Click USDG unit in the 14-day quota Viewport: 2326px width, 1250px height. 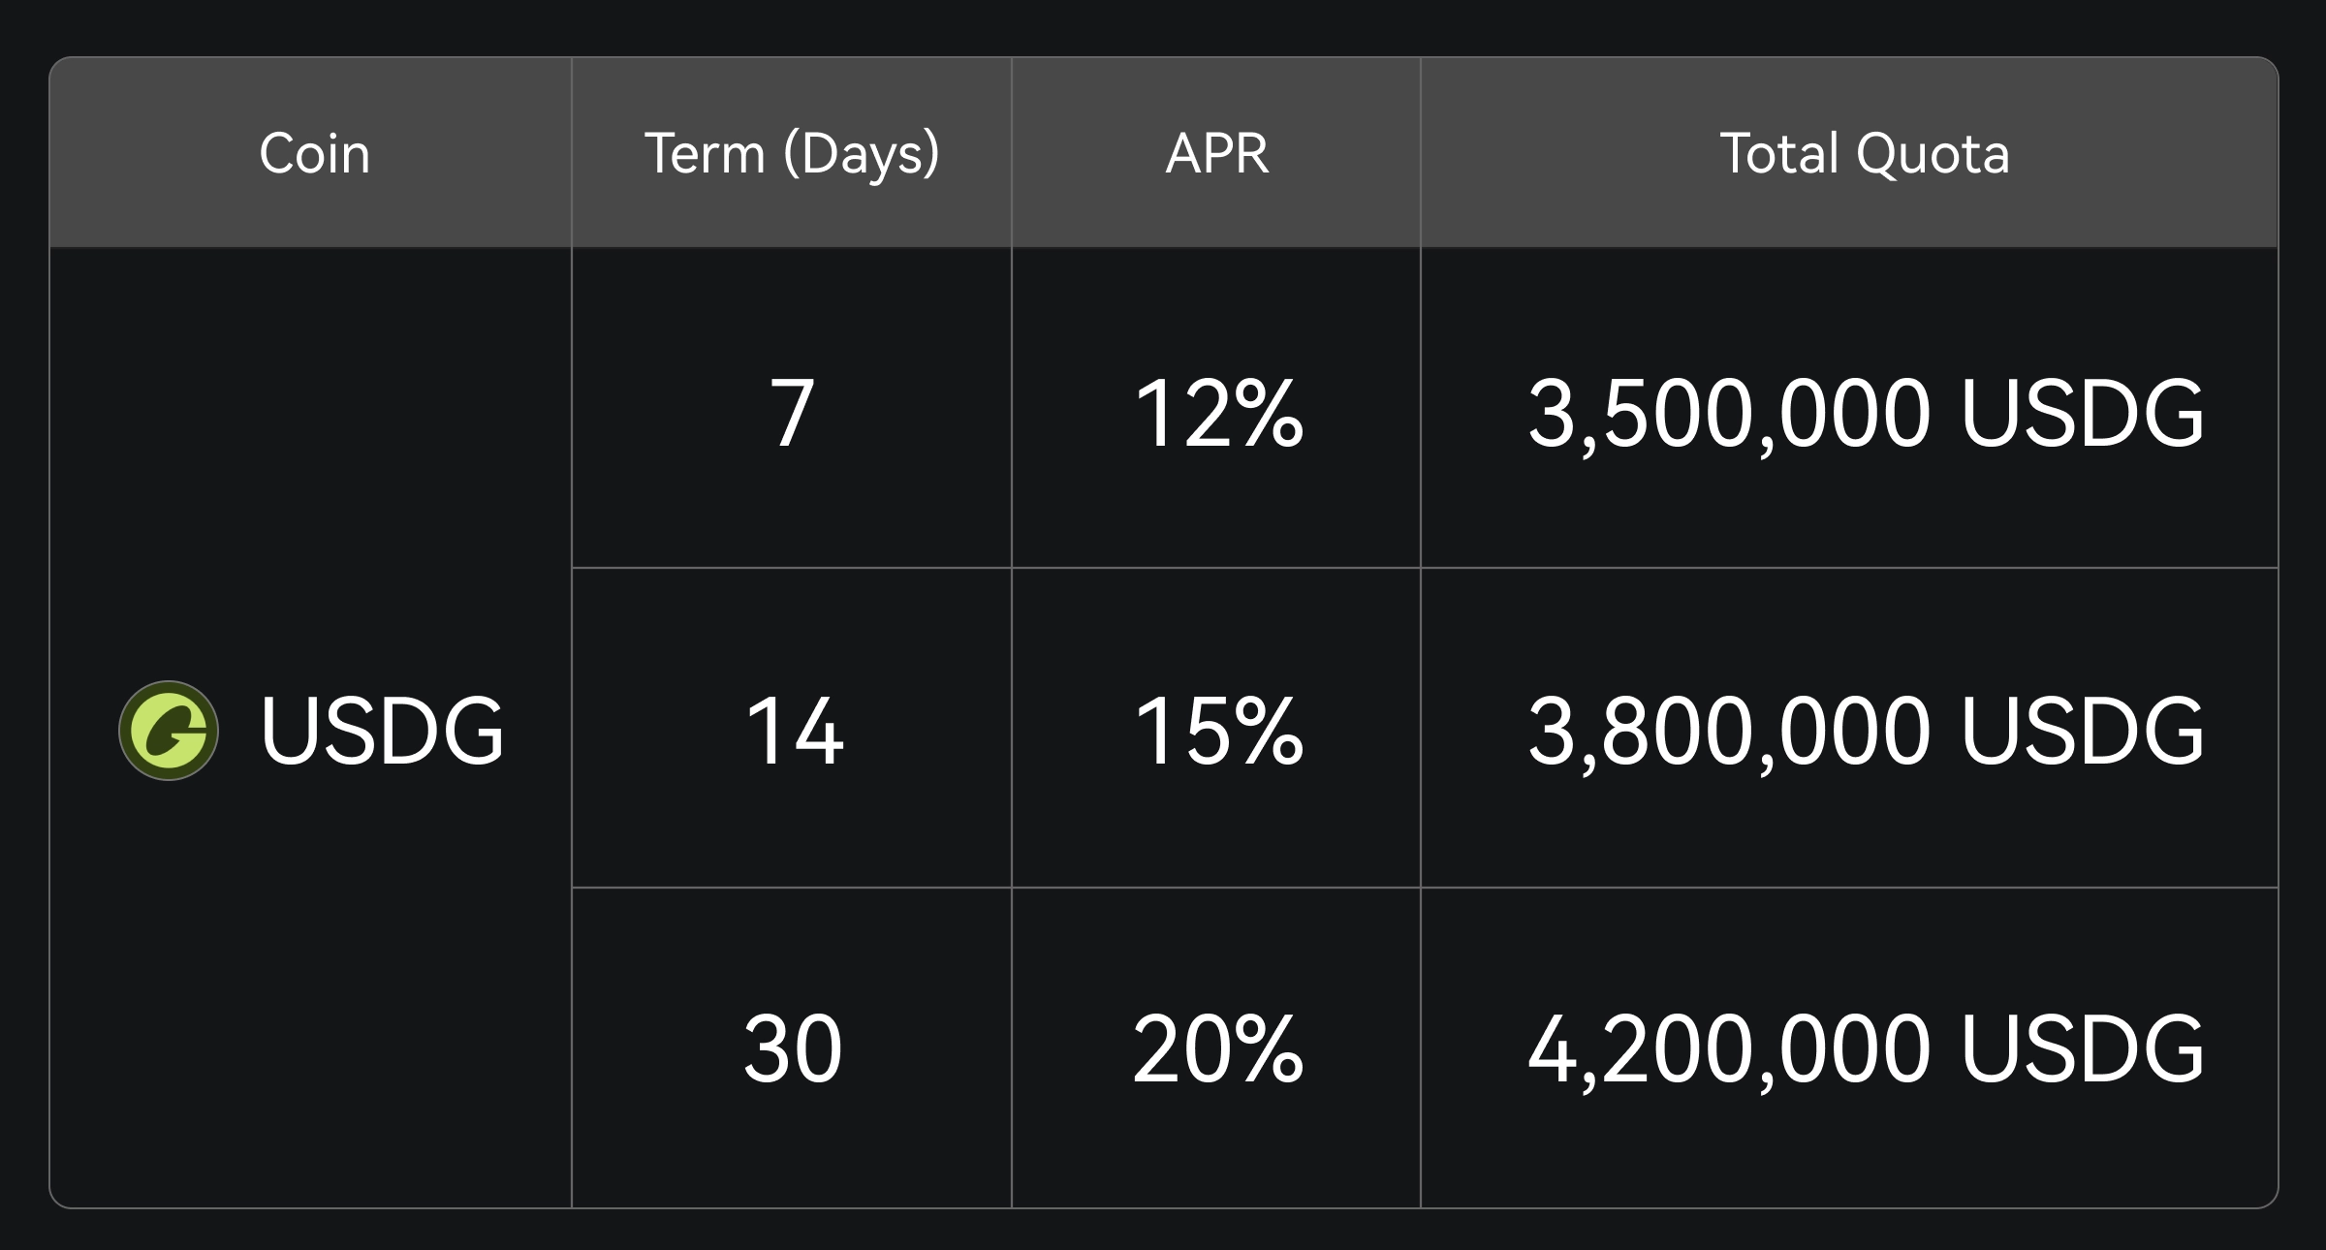[2082, 731]
